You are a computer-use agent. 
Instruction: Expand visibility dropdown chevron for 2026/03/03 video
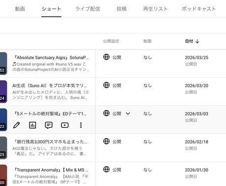pos(128,114)
